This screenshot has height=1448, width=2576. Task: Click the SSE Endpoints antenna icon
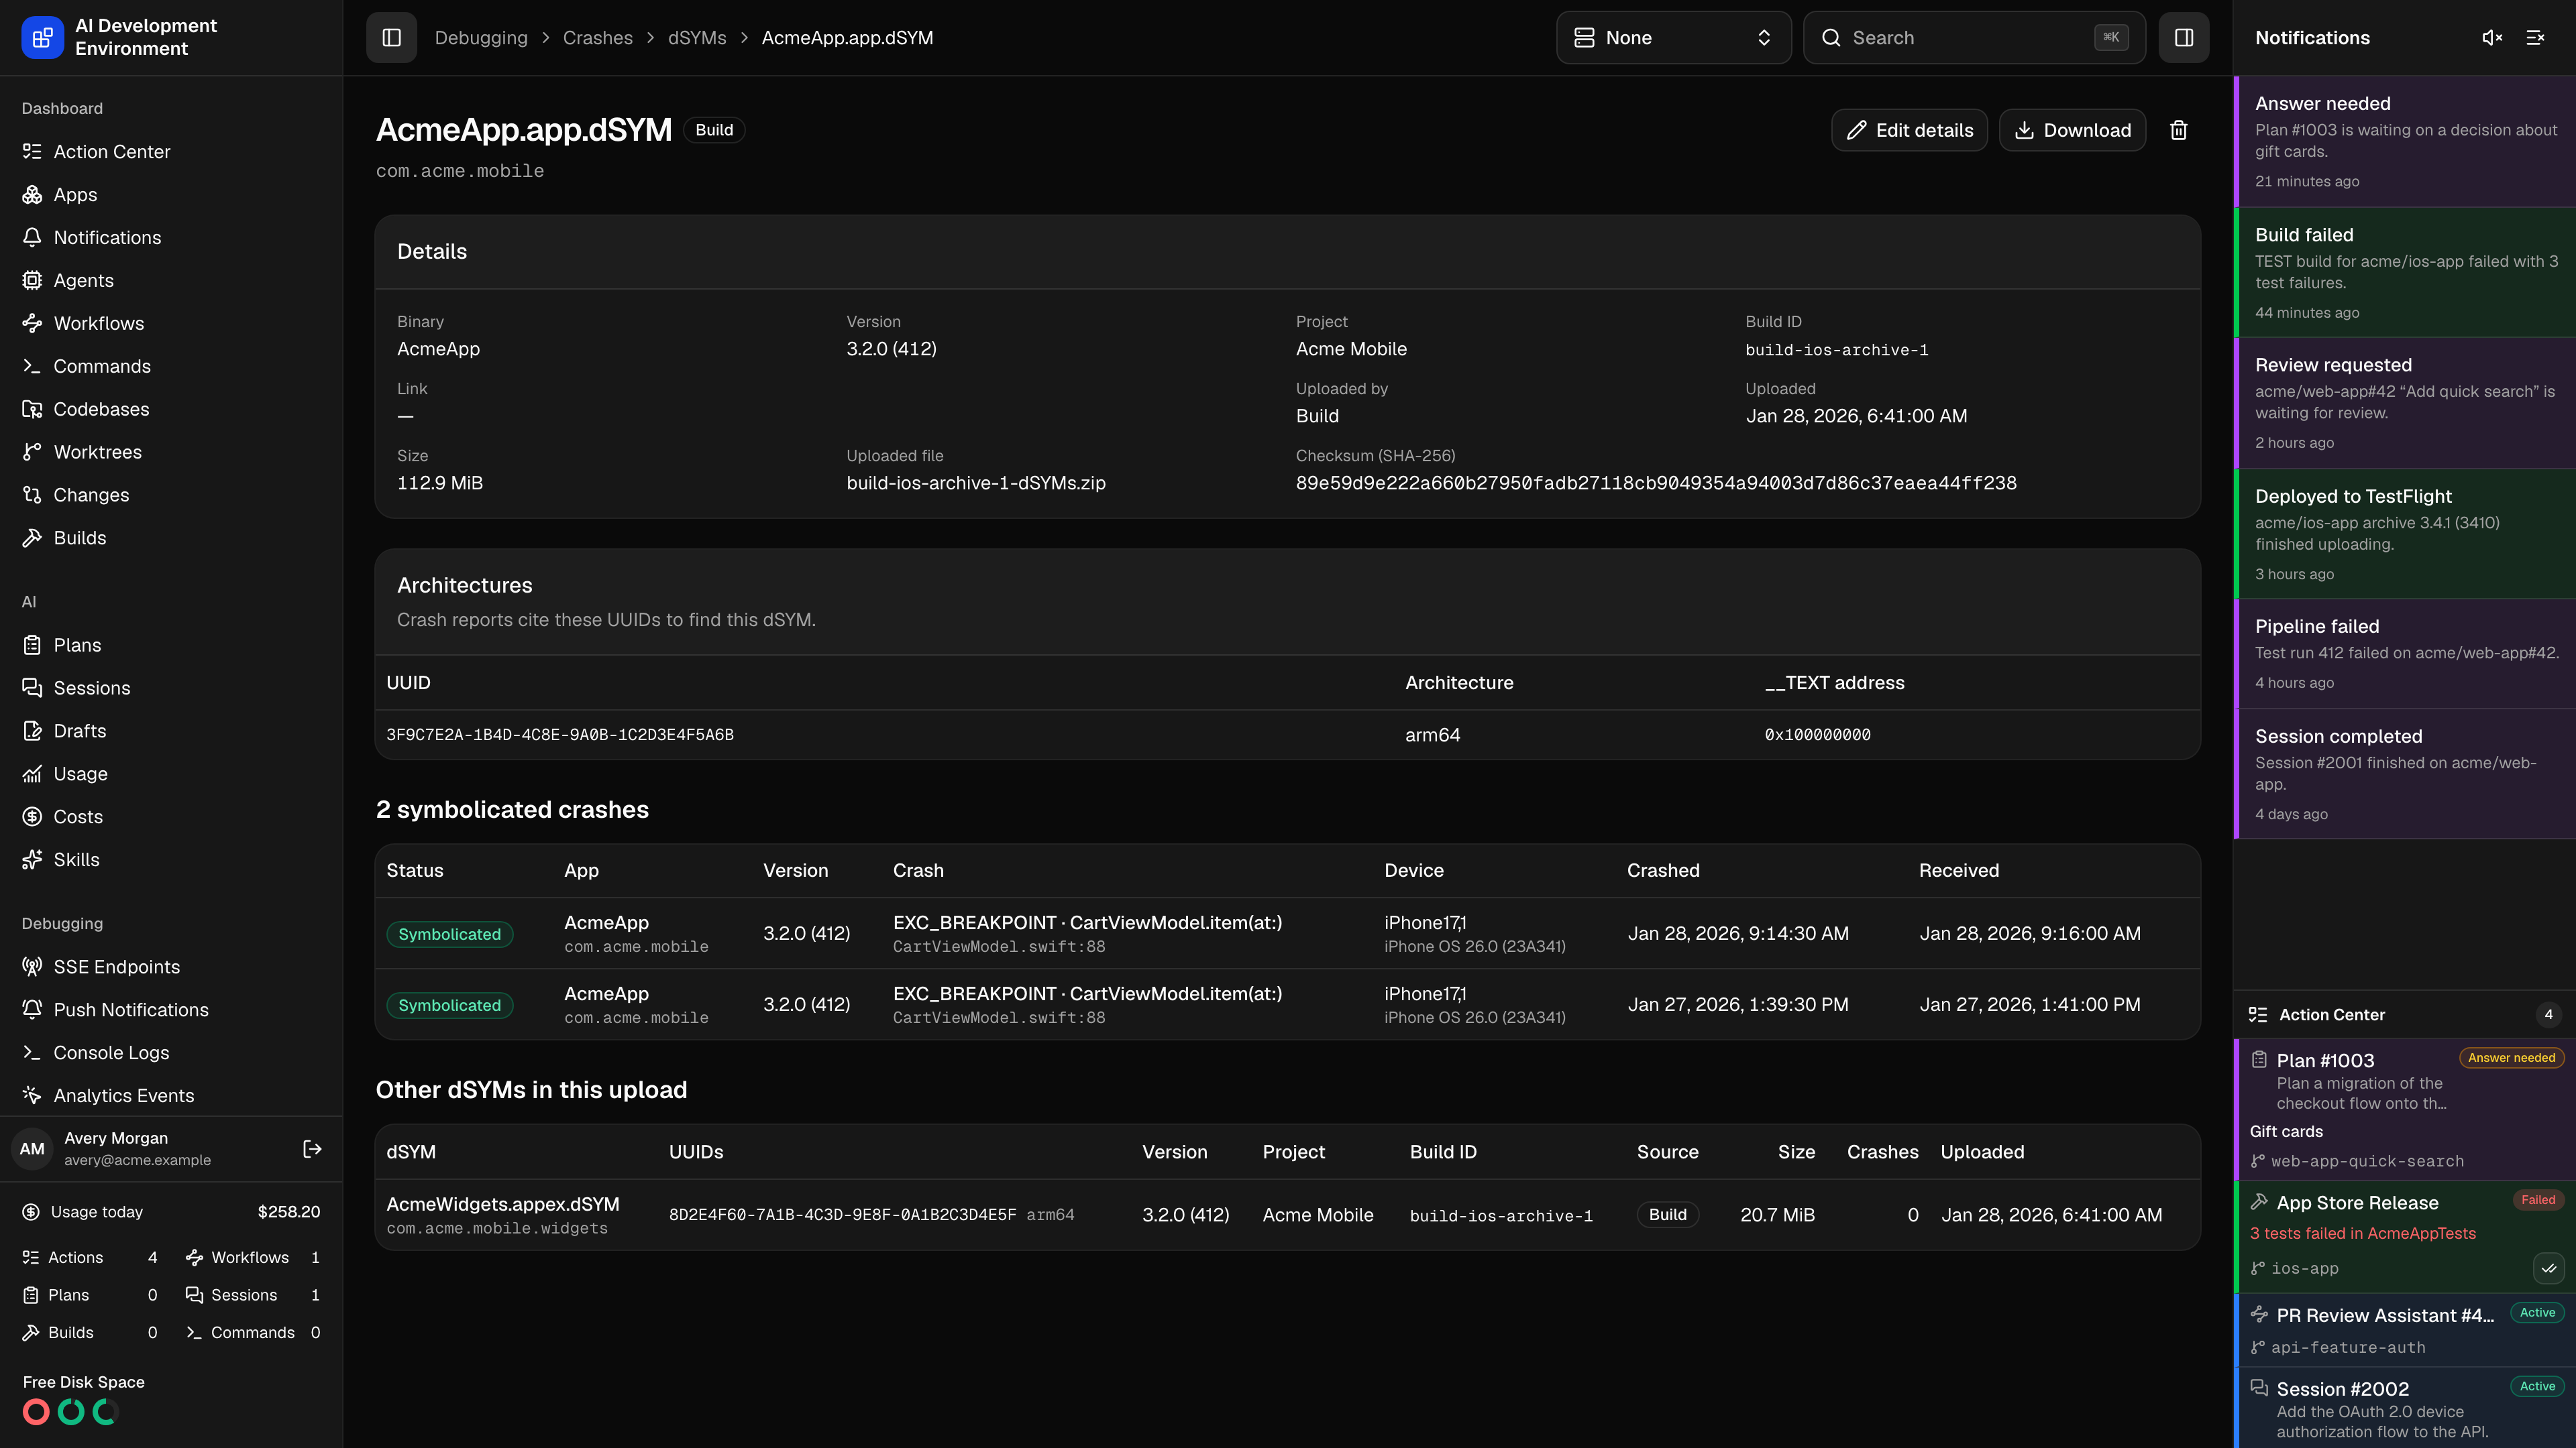[32, 967]
